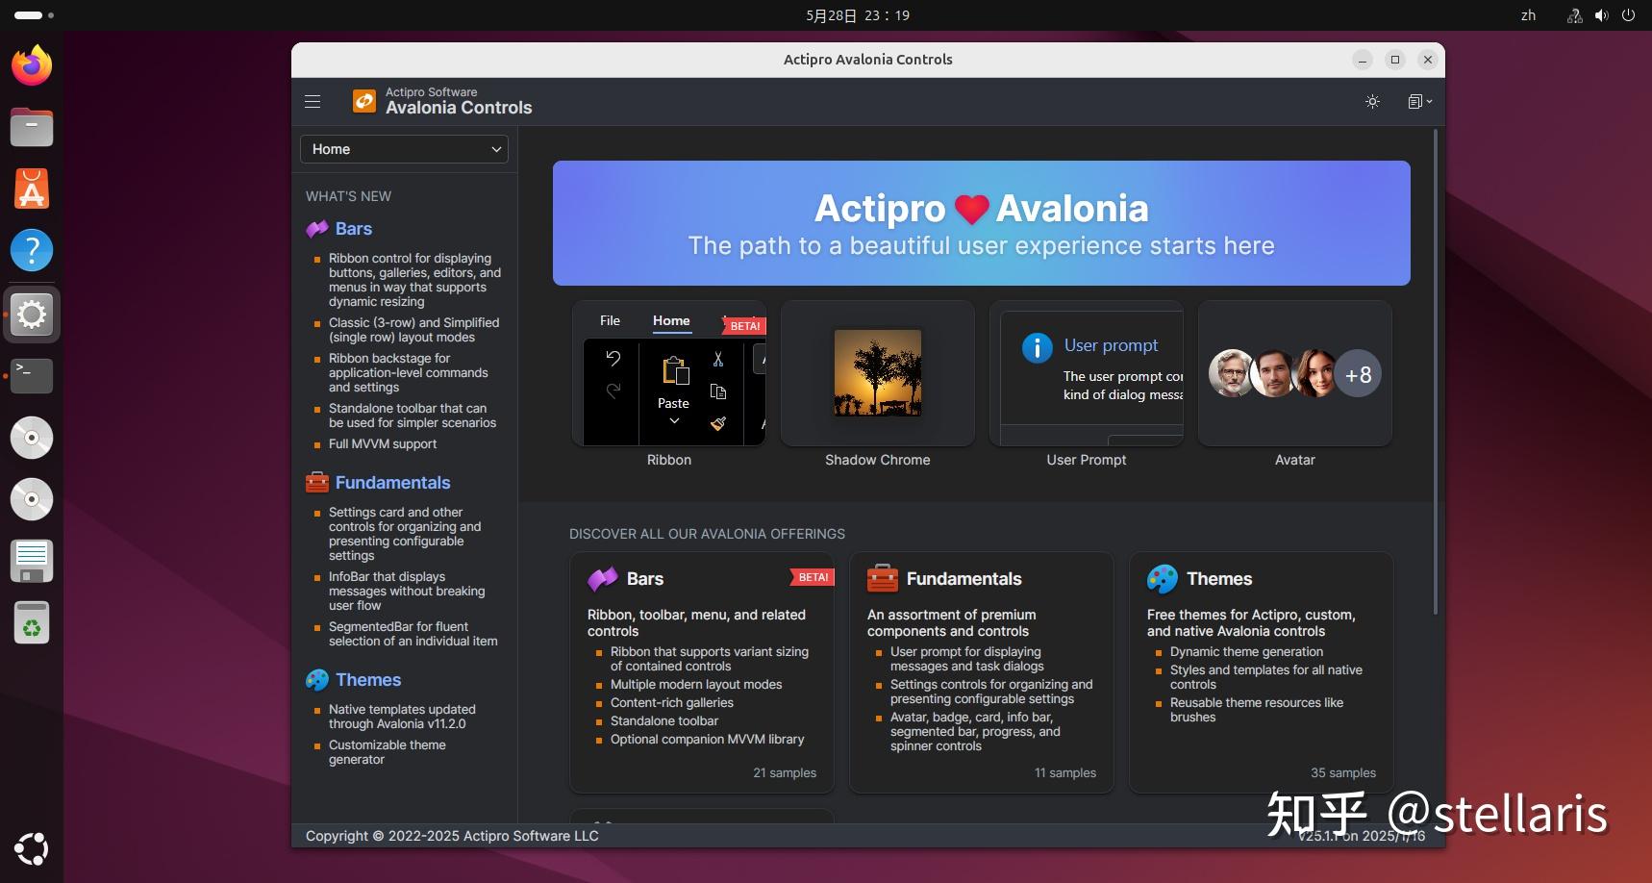Select the Copy icon in the ribbon sample

pyautogui.click(x=718, y=391)
